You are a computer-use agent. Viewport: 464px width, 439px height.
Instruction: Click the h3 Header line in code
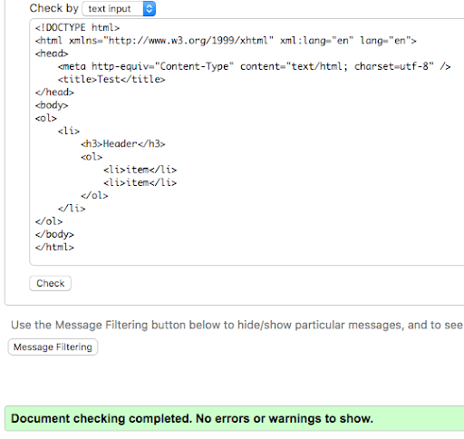point(123,143)
